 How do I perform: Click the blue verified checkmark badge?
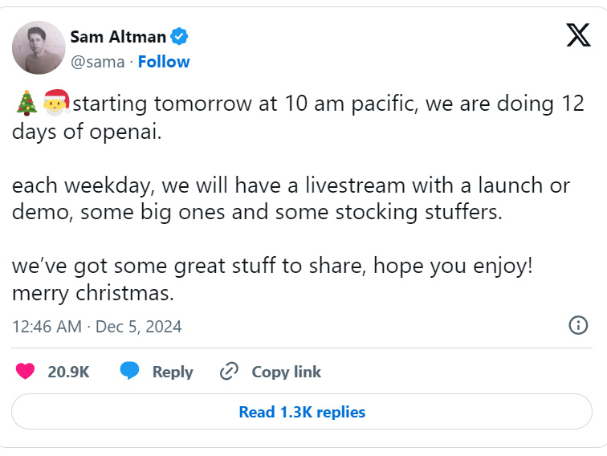(180, 37)
